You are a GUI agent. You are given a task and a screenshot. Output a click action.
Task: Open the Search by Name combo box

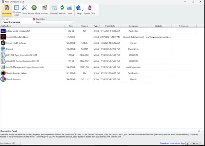pos(55,22)
